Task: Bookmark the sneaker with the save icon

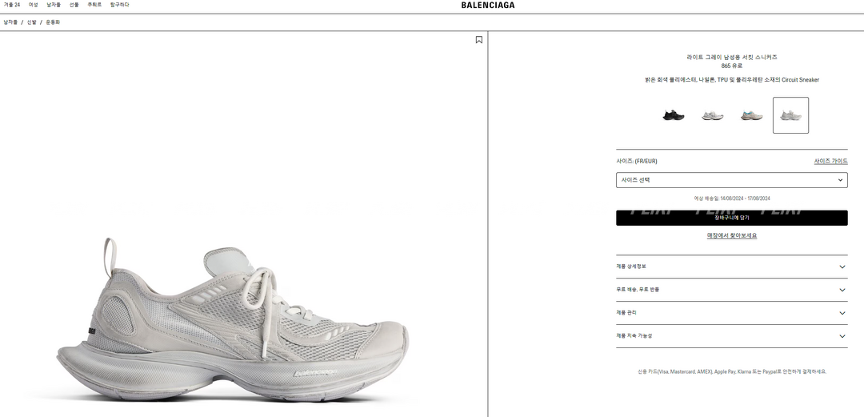Action: click(x=479, y=40)
